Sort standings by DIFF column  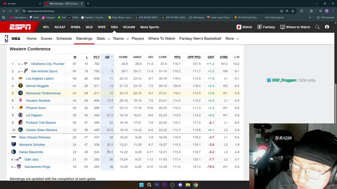[211, 57]
